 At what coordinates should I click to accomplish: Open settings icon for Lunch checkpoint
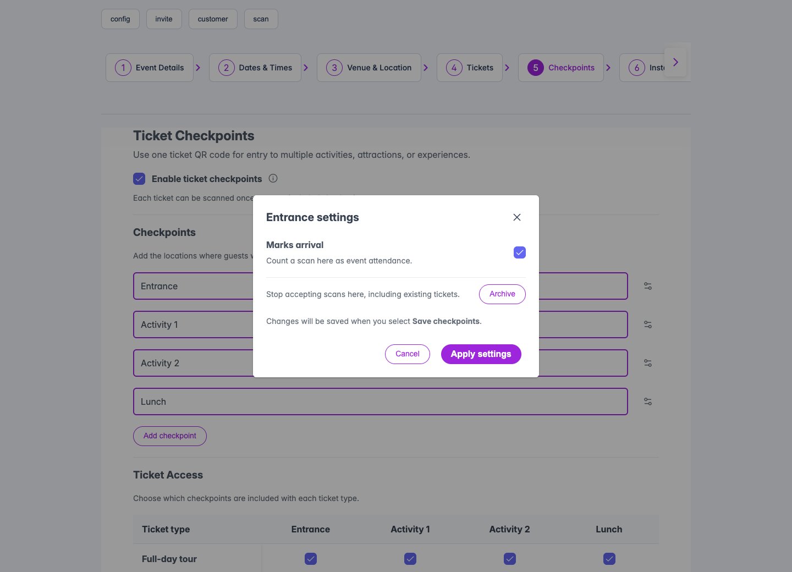pyautogui.click(x=648, y=402)
